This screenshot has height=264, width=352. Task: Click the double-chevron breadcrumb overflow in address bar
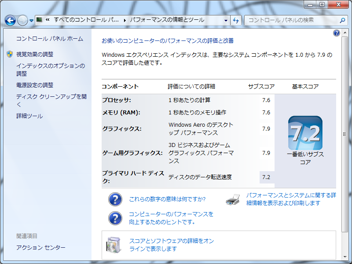[x=48, y=20]
